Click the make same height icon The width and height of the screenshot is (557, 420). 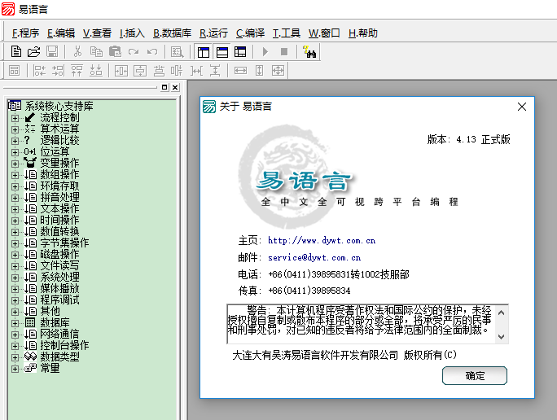tap(259, 70)
